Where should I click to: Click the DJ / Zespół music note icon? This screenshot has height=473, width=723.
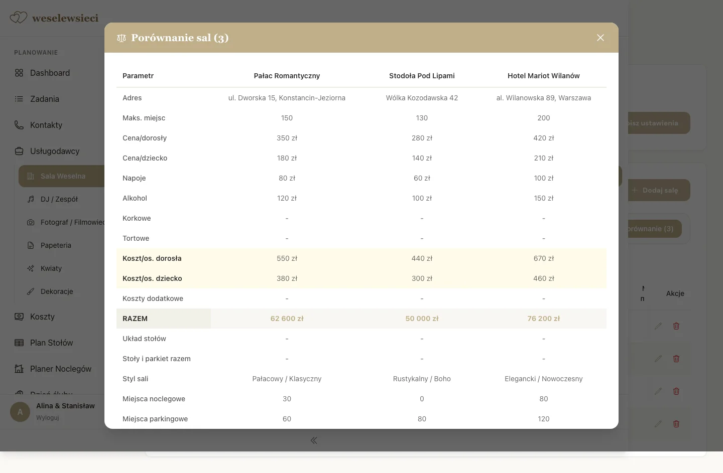pos(31,199)
